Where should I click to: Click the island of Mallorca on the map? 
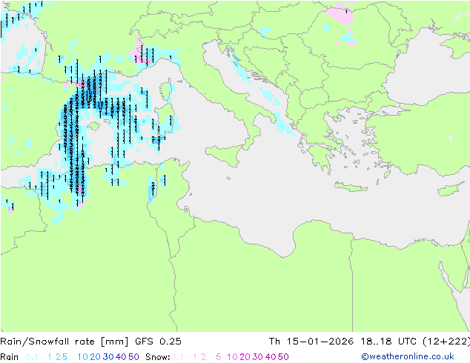[94, 125]
